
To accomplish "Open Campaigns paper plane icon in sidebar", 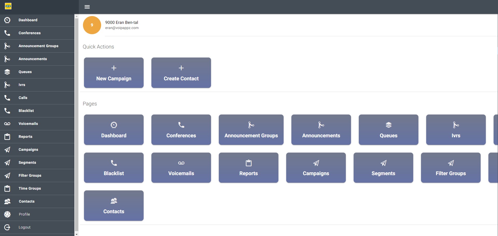I will pyautogui.click(x=7, y=149).
